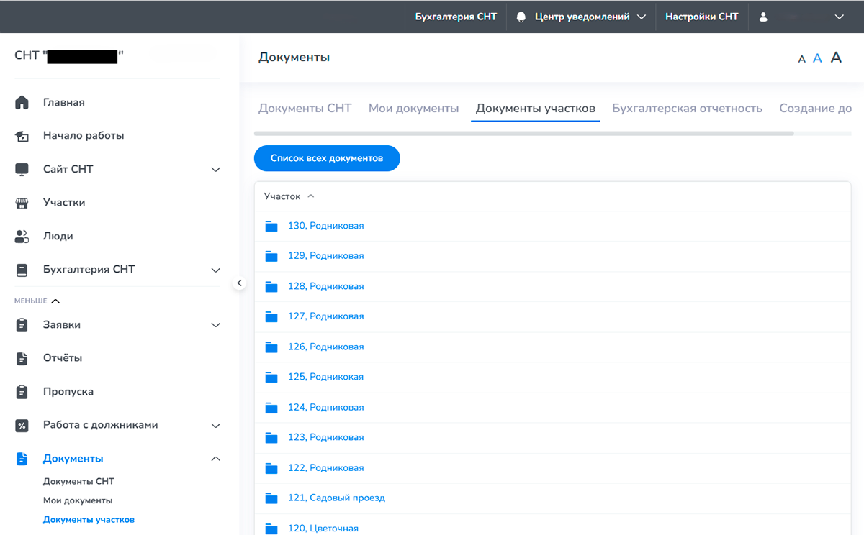Click folder icon for 122, Родниковая
This screenshot has width=864, height=535.
pyautogui.click(x=271, y=468)
